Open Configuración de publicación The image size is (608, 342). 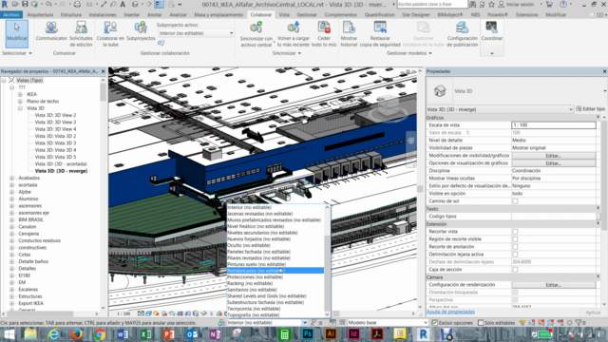click(x=463, y=34)
